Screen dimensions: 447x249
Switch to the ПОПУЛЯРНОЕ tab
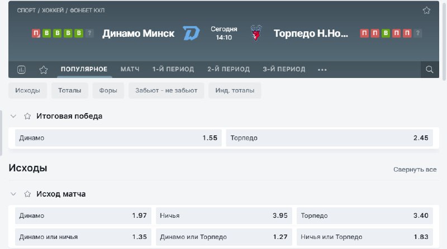(x=84, y=69)
